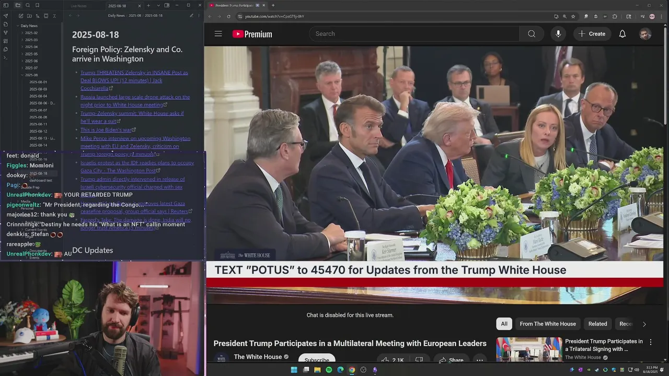Click Daily News breadcrumb in note header

click(x=117, y=16)
